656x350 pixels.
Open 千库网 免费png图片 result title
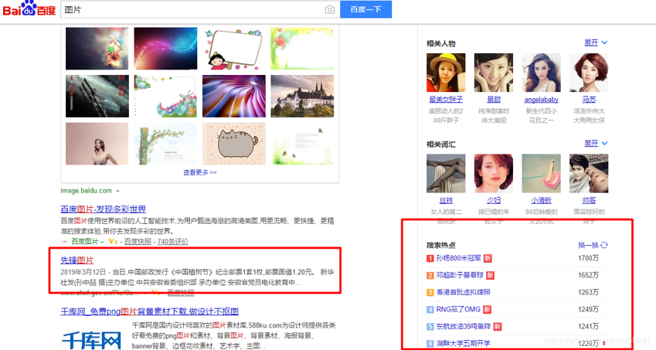point(150,311)
